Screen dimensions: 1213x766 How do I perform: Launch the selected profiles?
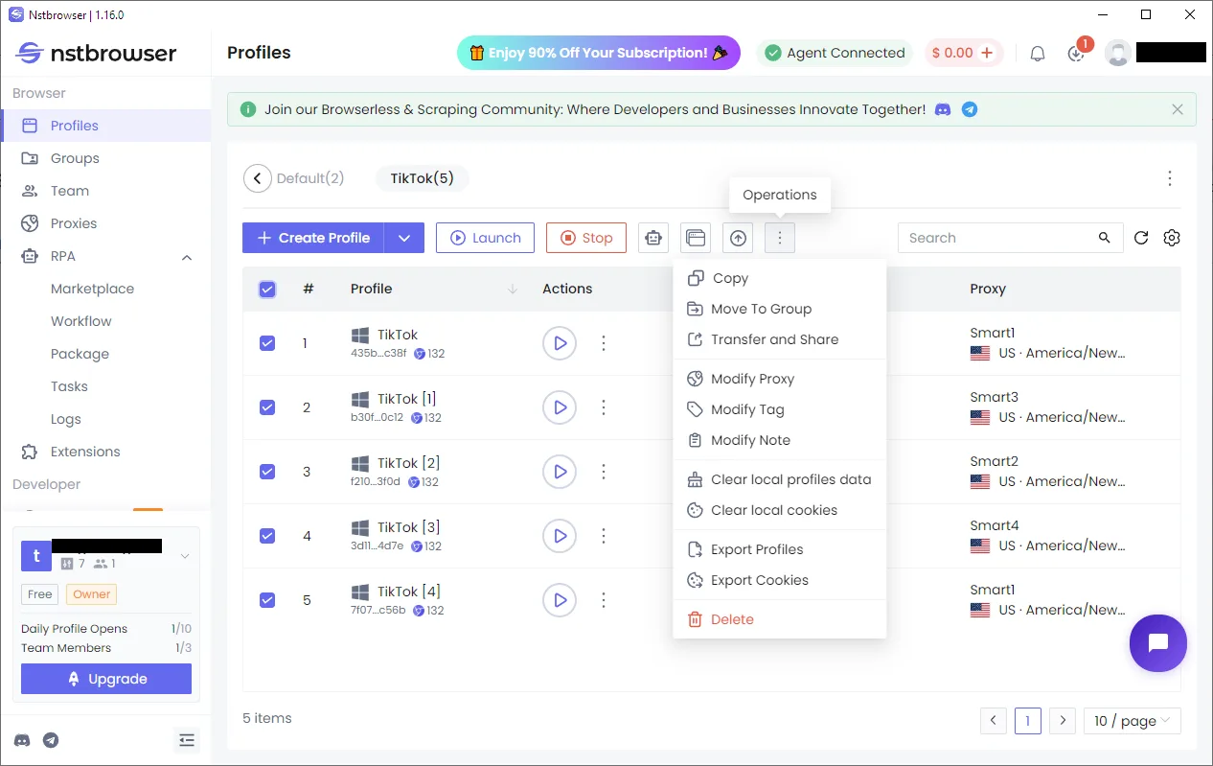[x=485, y=238]
